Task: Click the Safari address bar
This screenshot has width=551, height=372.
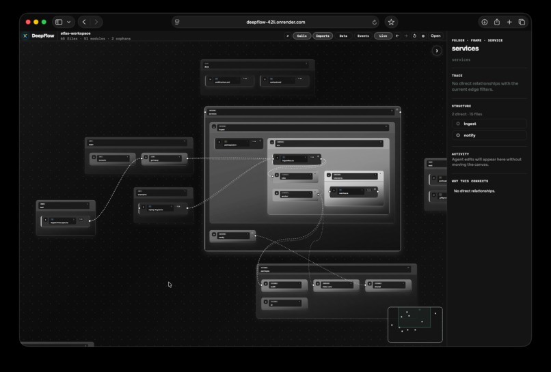Action: pos(275,22)
